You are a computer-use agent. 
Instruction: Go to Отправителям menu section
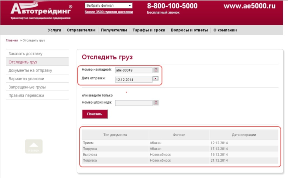tap(81, 30)
